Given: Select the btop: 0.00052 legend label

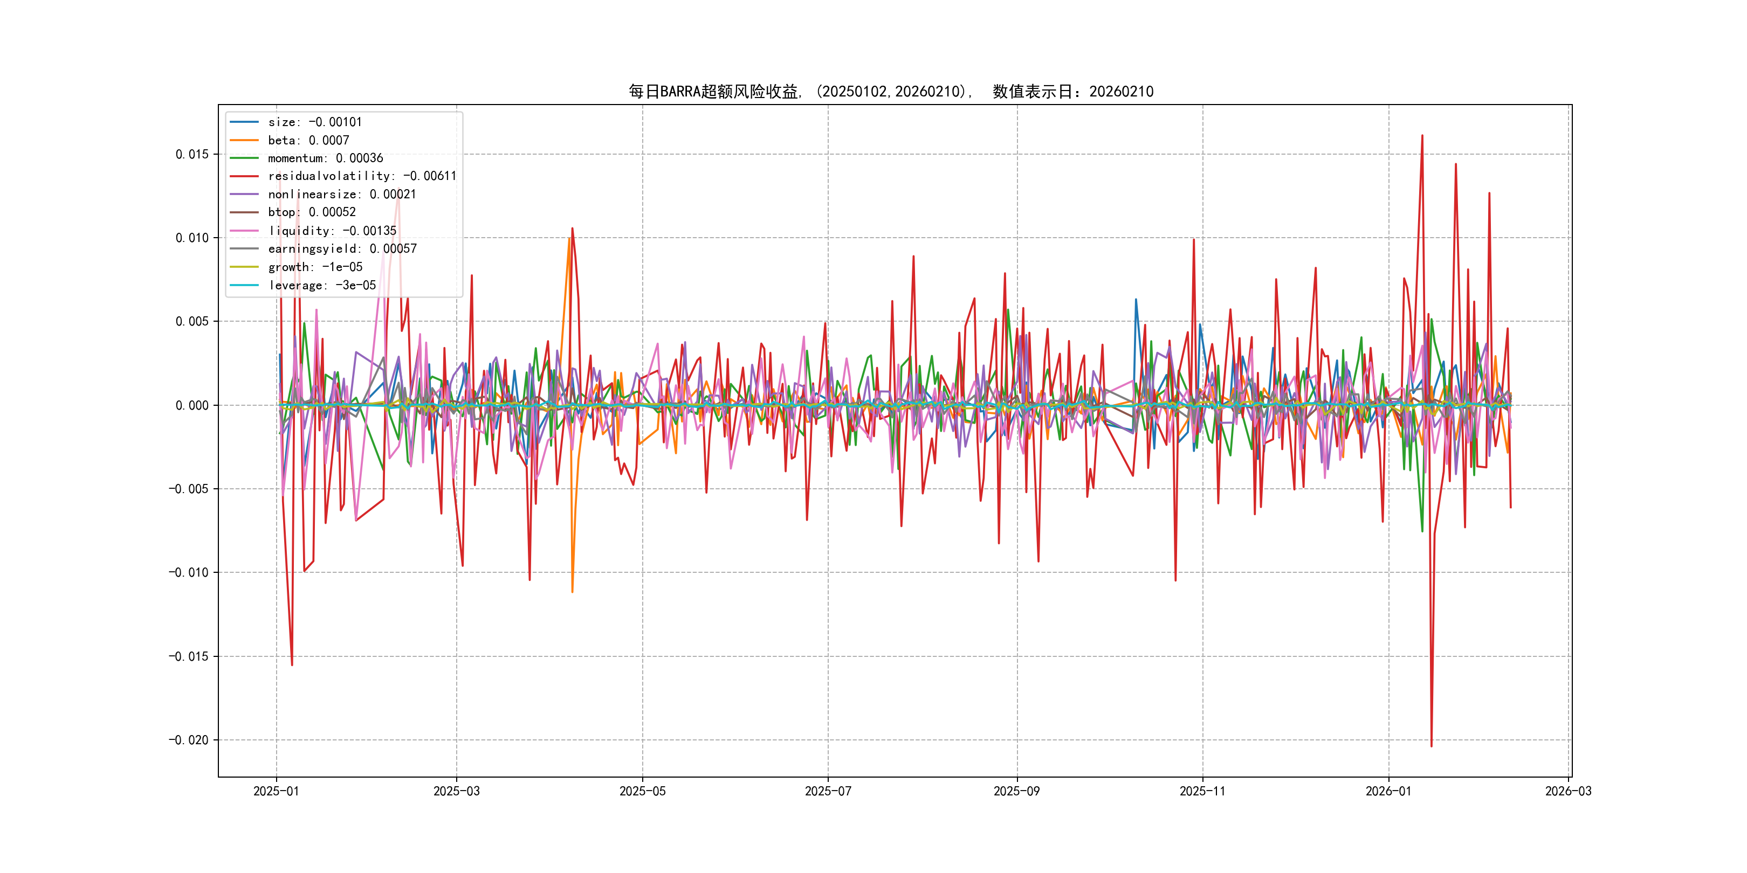Looking at the screenshot, I should [x=311, y=212].
